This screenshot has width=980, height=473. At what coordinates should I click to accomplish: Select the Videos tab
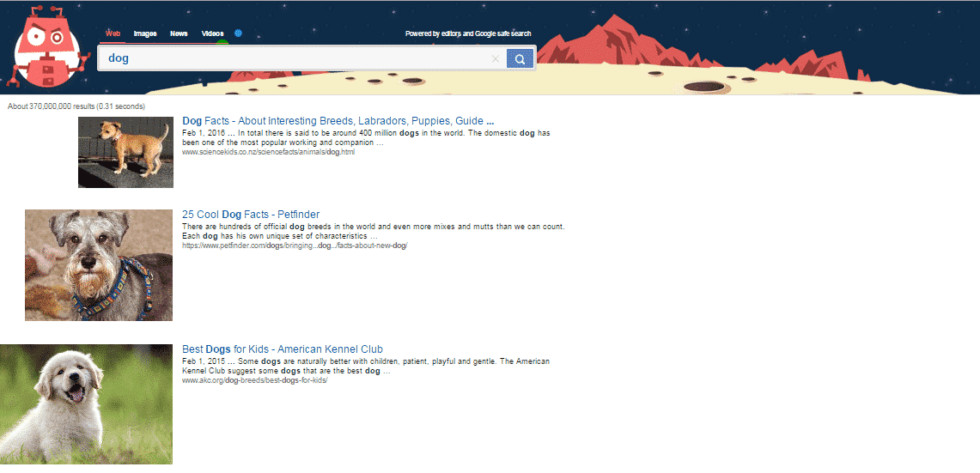click(x=212, y=33)
